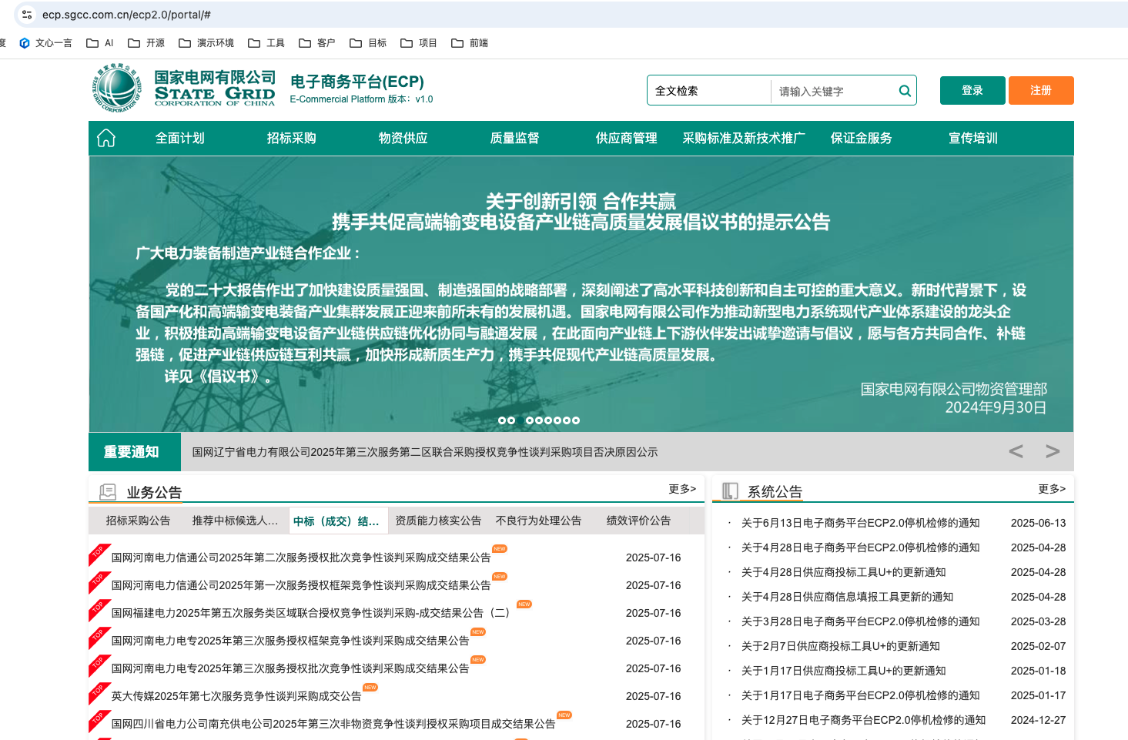Screen dimensions: 1128x740
Task: Click the 登录 login button
Action: (x=972, y=90)
